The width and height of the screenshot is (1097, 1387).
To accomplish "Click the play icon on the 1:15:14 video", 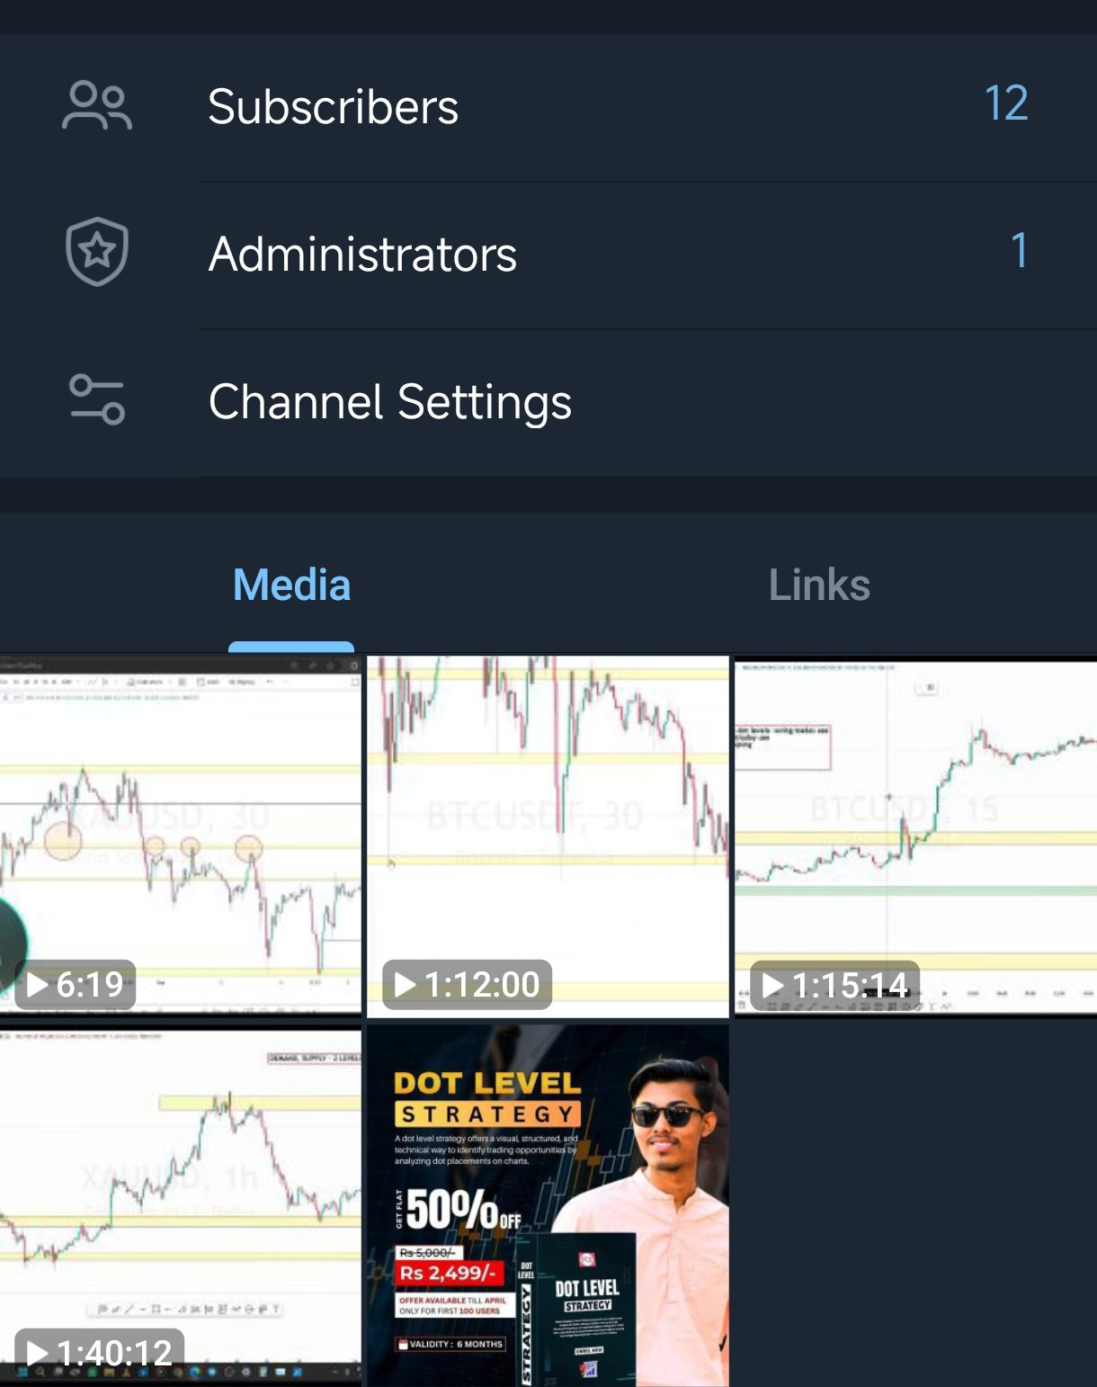I will [771, 984].
